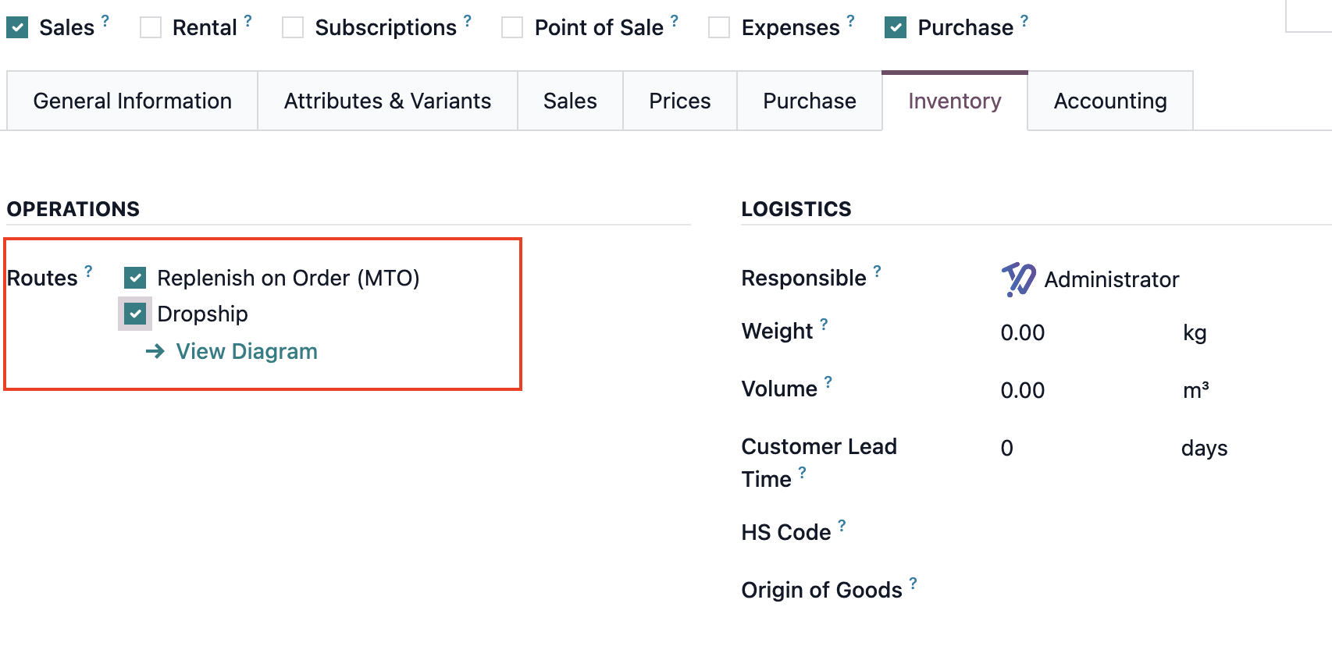Toggle the Replenish on Order (MTO) checkbox
The width and height of the screenshot is (1332, 646).
[135, 278]
